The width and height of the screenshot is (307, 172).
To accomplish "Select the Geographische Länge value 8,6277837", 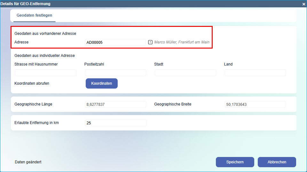I will [x=115, y=104].
